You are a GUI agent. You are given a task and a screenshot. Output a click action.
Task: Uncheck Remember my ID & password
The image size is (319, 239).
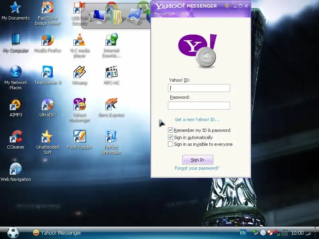170,130
